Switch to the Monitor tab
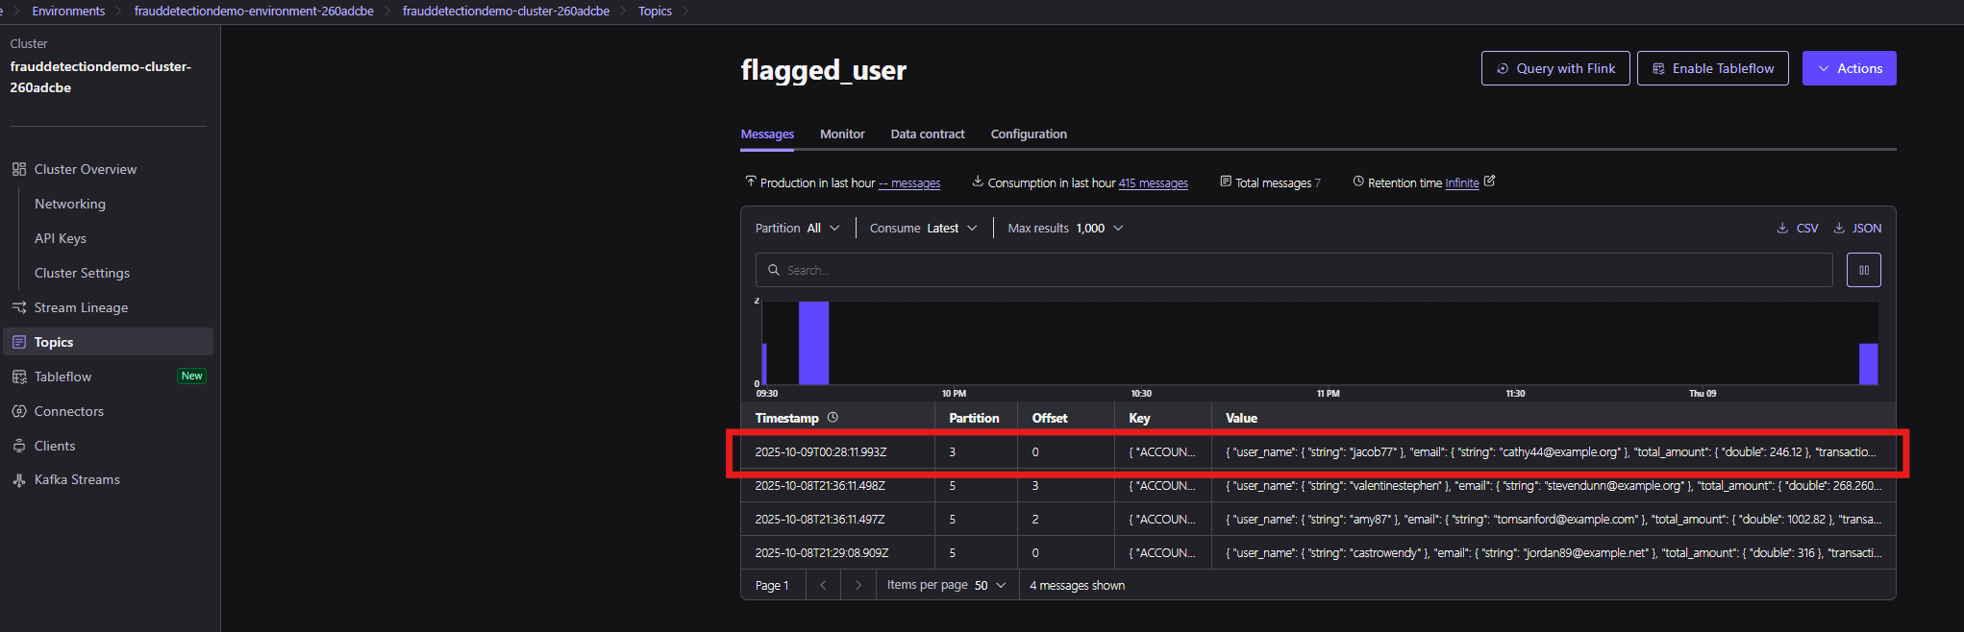Screen dimensions: 1964x632 (x=842, y=134)
